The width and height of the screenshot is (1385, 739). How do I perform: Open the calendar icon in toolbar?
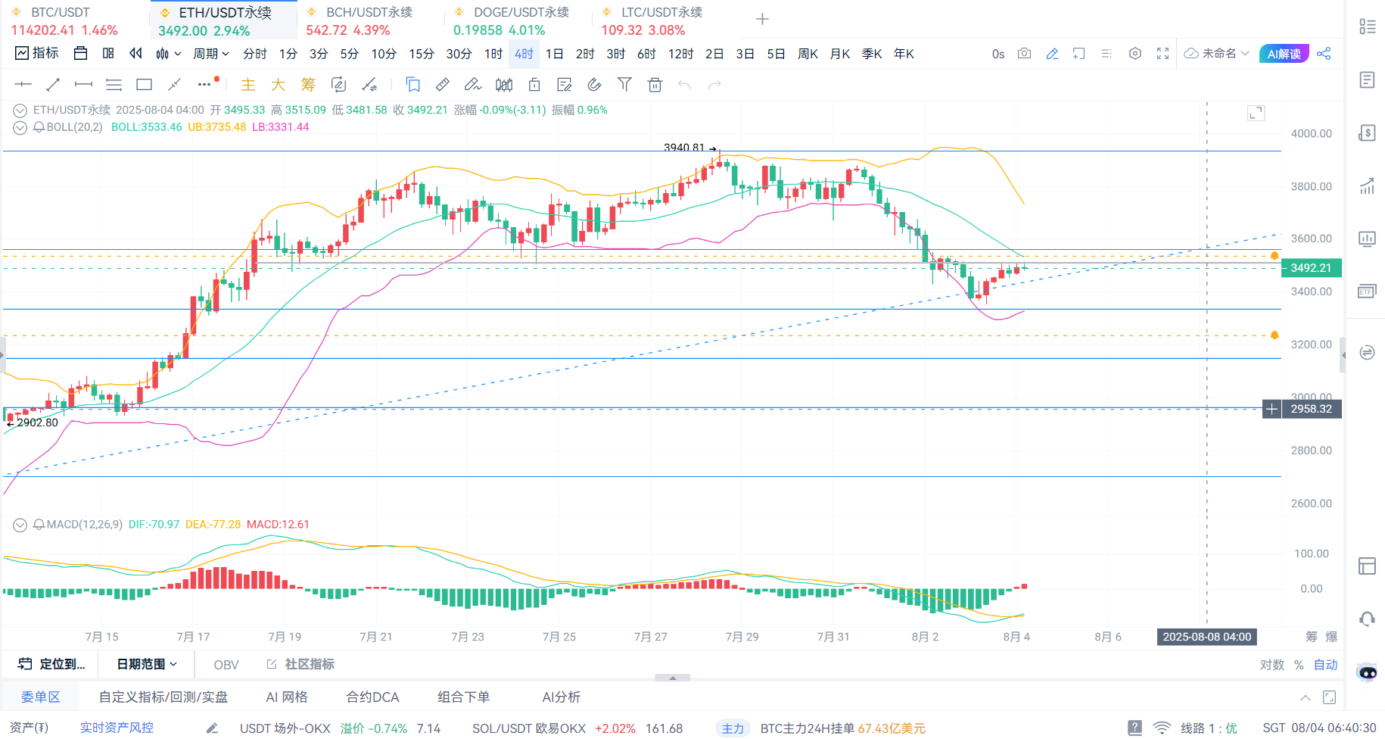click(x=80, y=53)
